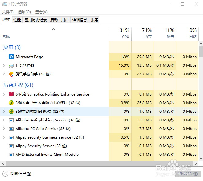Image resolution: width=203 pixels, height=181 pixels.
Task: Click the Alipay Security Server icon
Action: tap(11, 146)
